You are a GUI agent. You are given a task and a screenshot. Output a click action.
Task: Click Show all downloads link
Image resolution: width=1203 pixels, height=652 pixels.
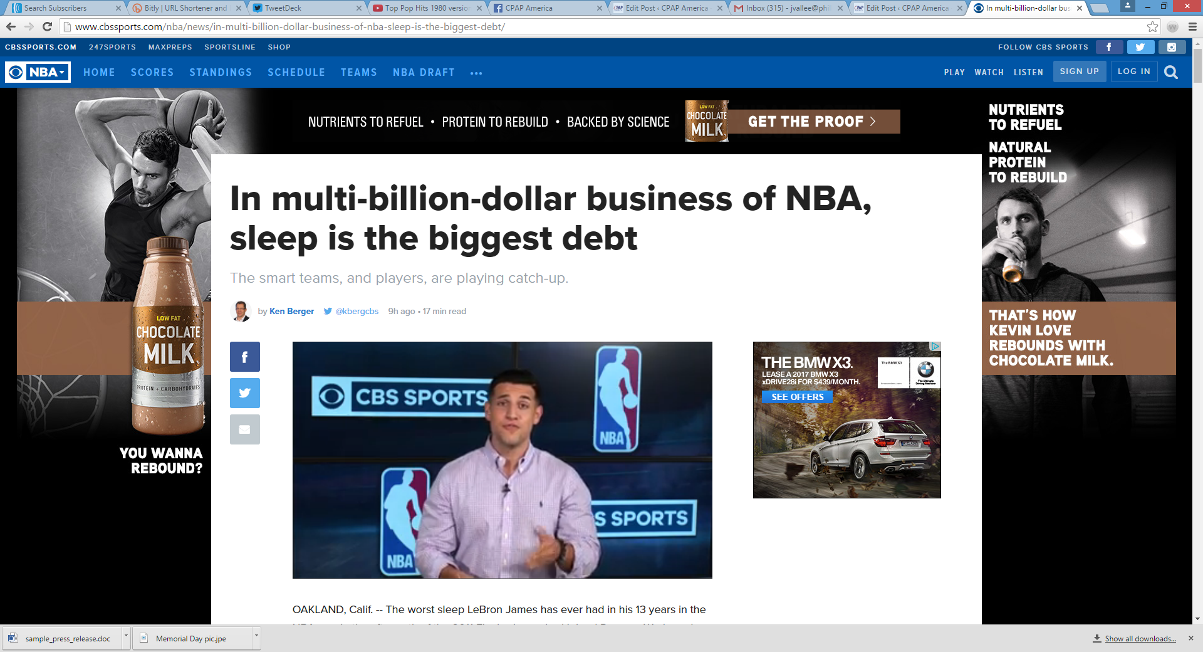(1140, 638)
